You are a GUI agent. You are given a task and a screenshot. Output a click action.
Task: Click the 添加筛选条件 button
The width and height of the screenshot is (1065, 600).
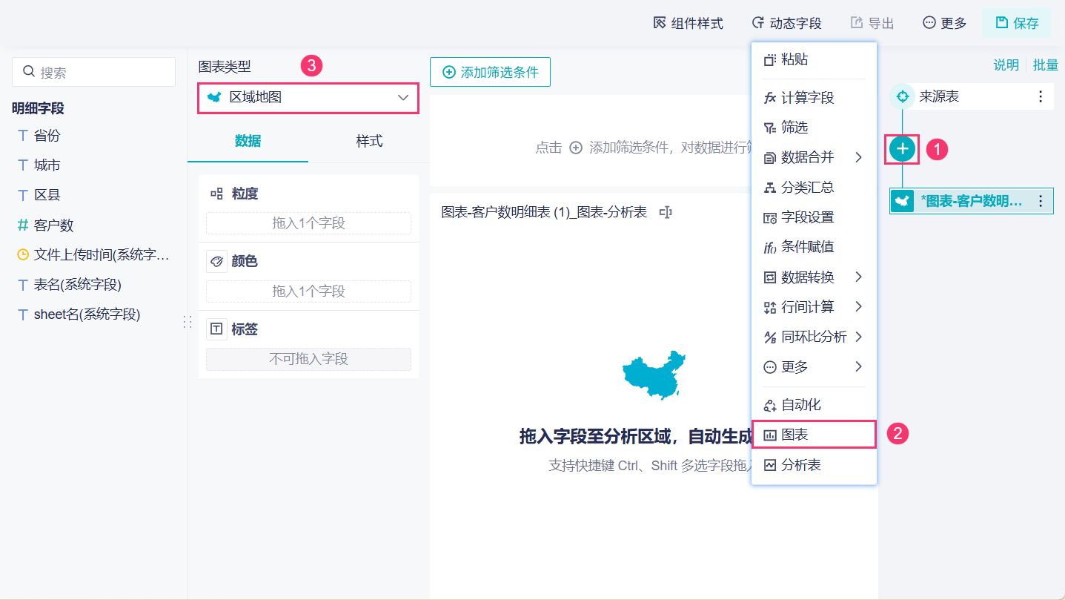pos(490,72)
